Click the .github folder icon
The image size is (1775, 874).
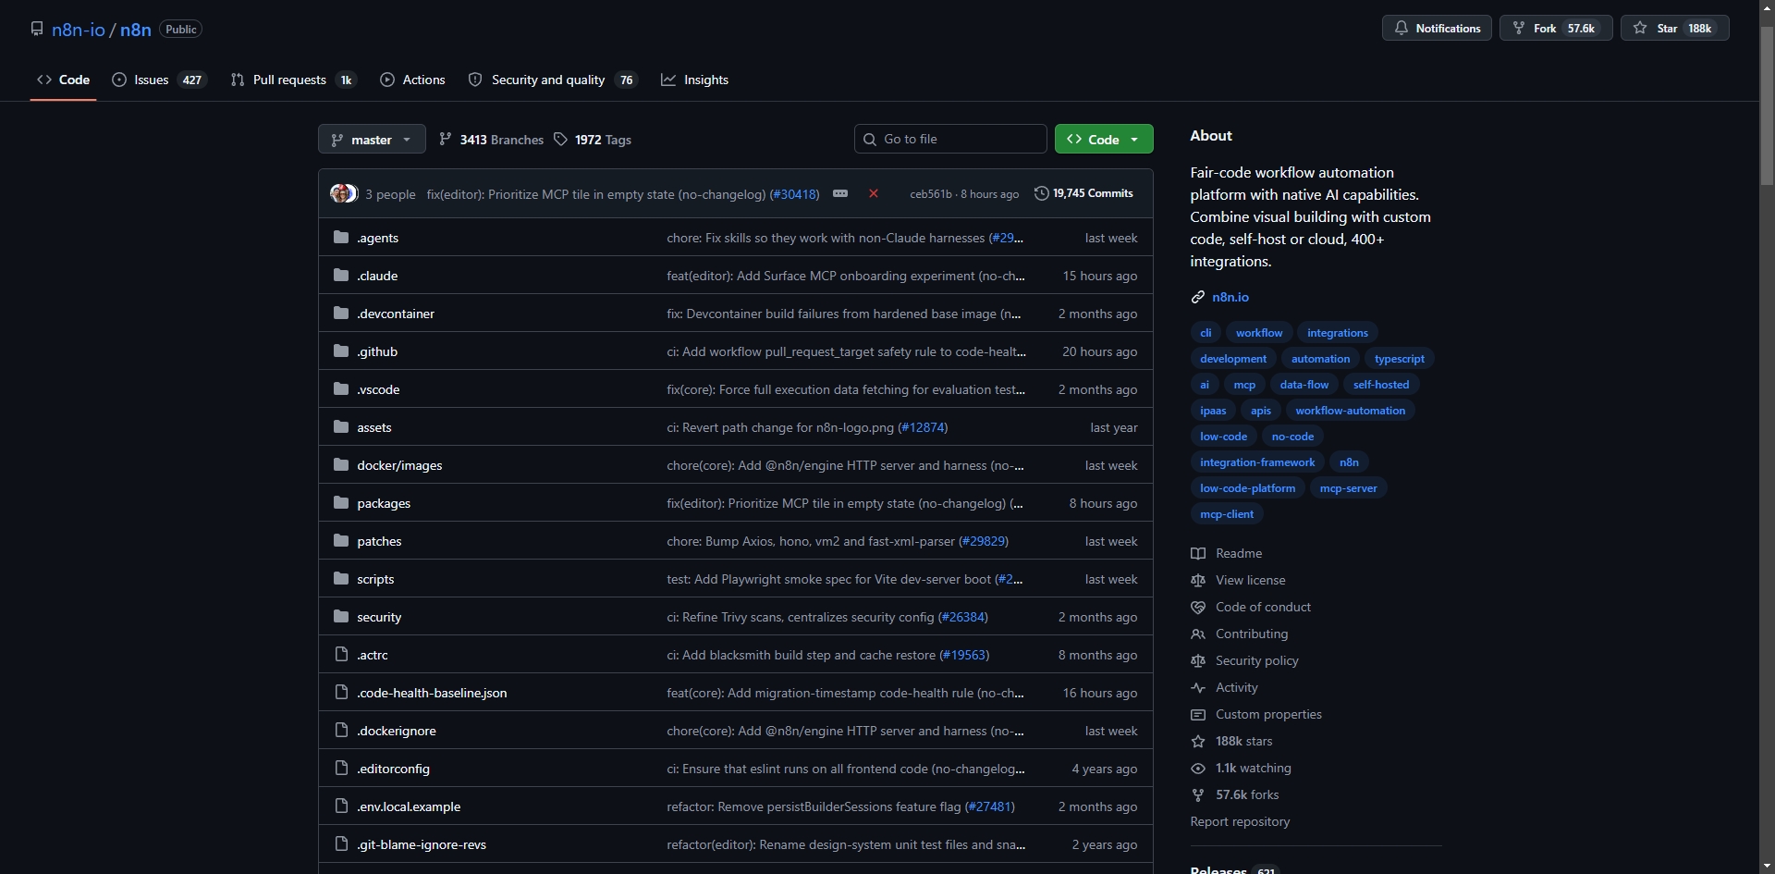tap(341, 351)
